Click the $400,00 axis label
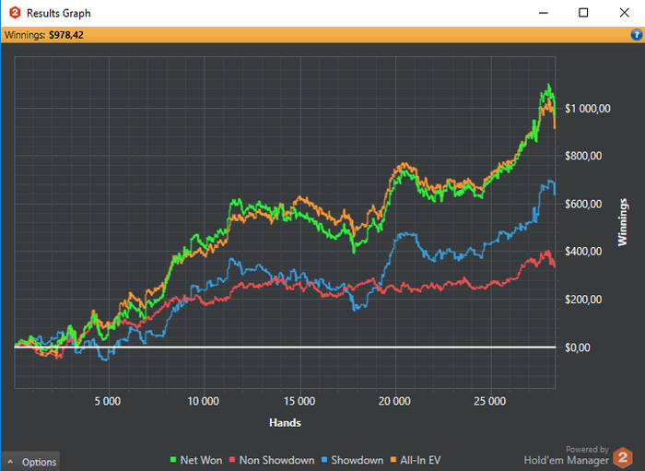This screenshot has width=645, height=471. pos(583,252)
